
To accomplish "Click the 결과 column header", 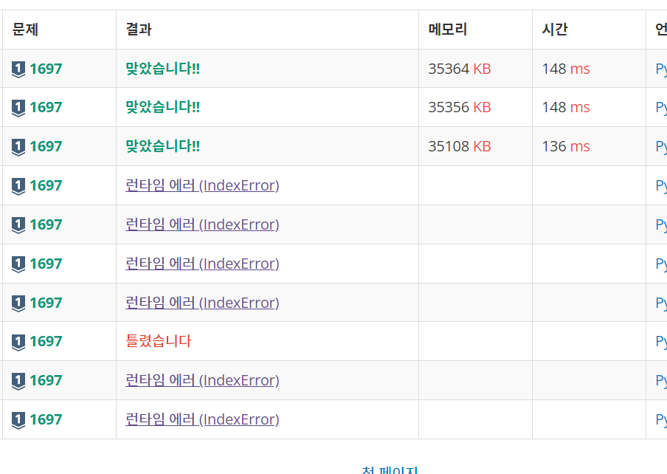I will tap(137, 29).
